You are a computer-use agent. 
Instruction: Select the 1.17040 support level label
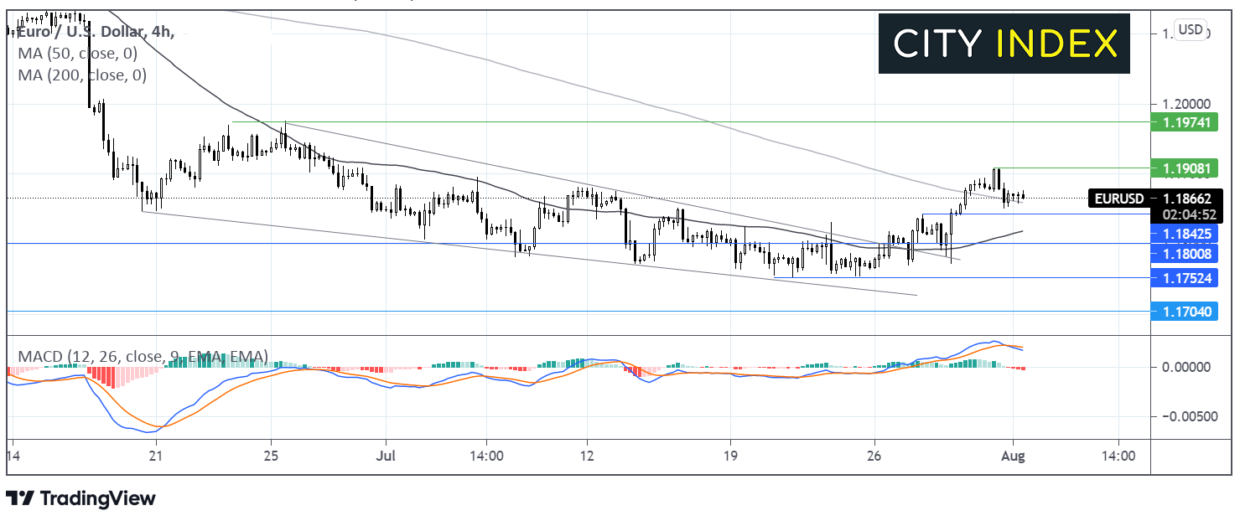pos(1186,311)
